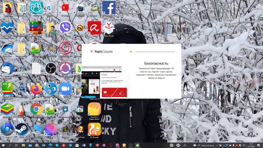Open the Facebook desktop shortcut

tap(109, 7)
